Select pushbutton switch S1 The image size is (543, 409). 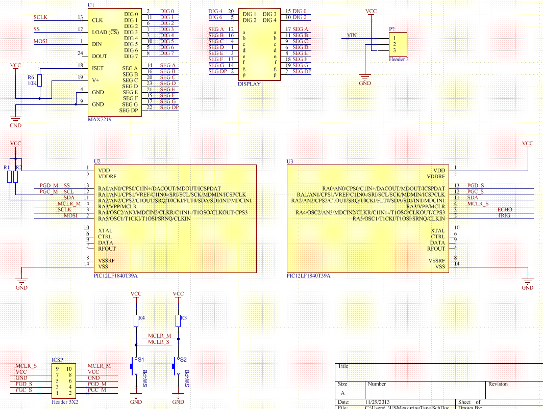tap(134, 366)
